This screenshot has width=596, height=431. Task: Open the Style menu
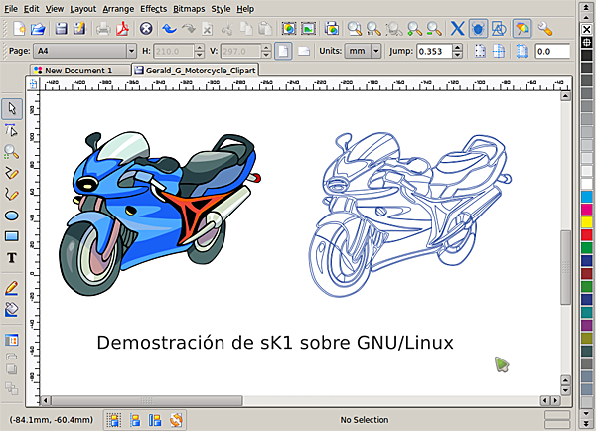click(221, 9)
